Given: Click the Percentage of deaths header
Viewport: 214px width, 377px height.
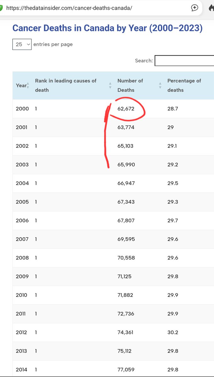Looking at the screenshot, I should click(x=184, y=85).
